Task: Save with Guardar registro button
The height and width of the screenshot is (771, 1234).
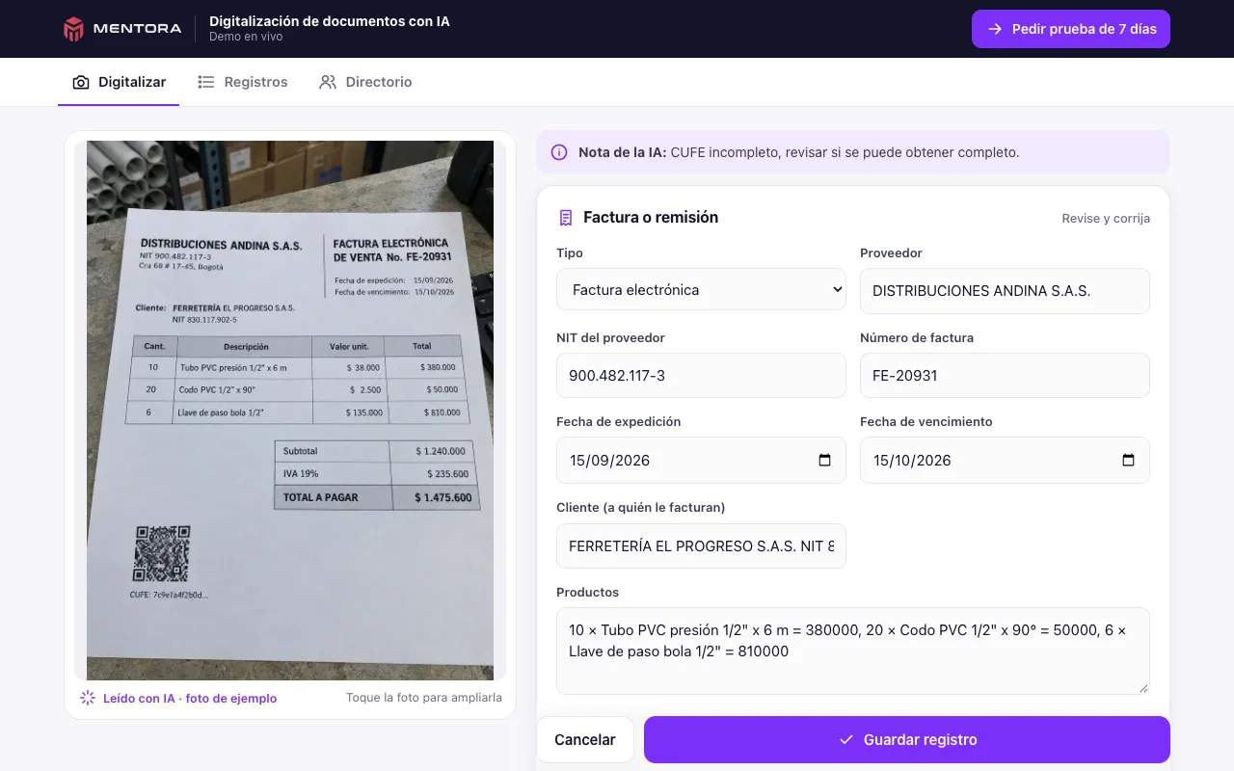Action: (907, 740)
